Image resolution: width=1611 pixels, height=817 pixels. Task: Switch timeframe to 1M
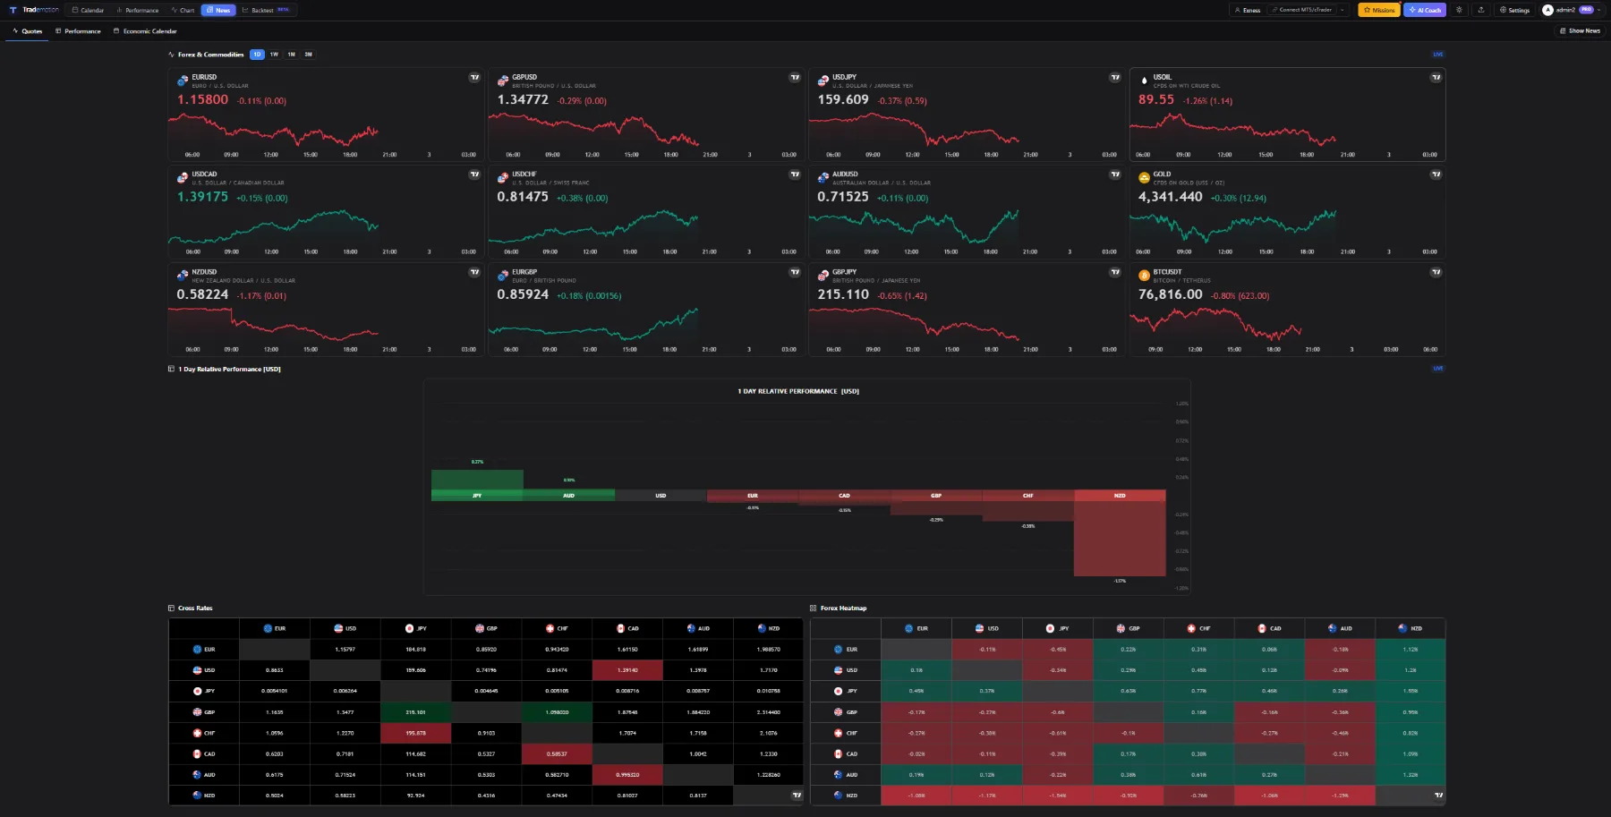pyautogui.click(x=291, y=55)
